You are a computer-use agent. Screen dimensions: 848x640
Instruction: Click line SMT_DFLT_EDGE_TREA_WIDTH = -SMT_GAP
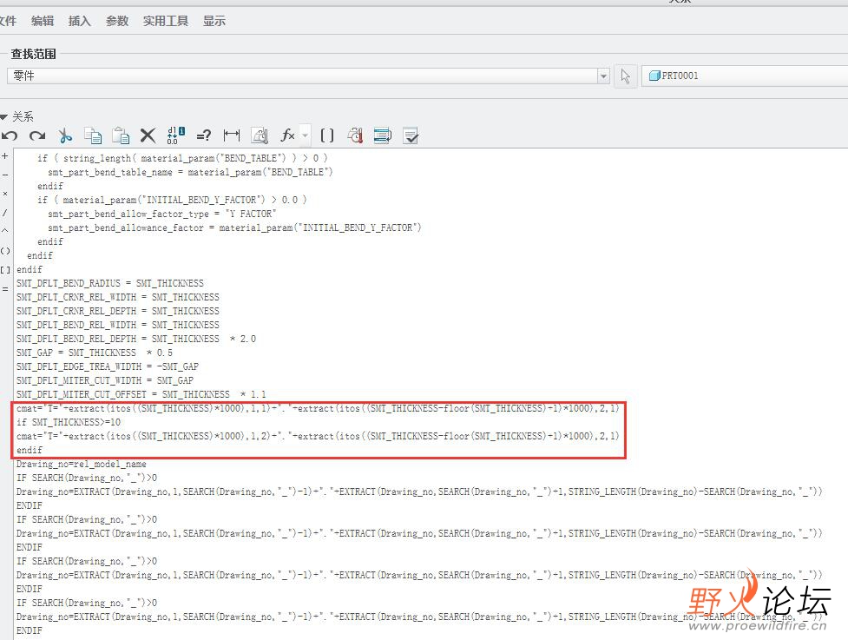(x=107, y=366)
